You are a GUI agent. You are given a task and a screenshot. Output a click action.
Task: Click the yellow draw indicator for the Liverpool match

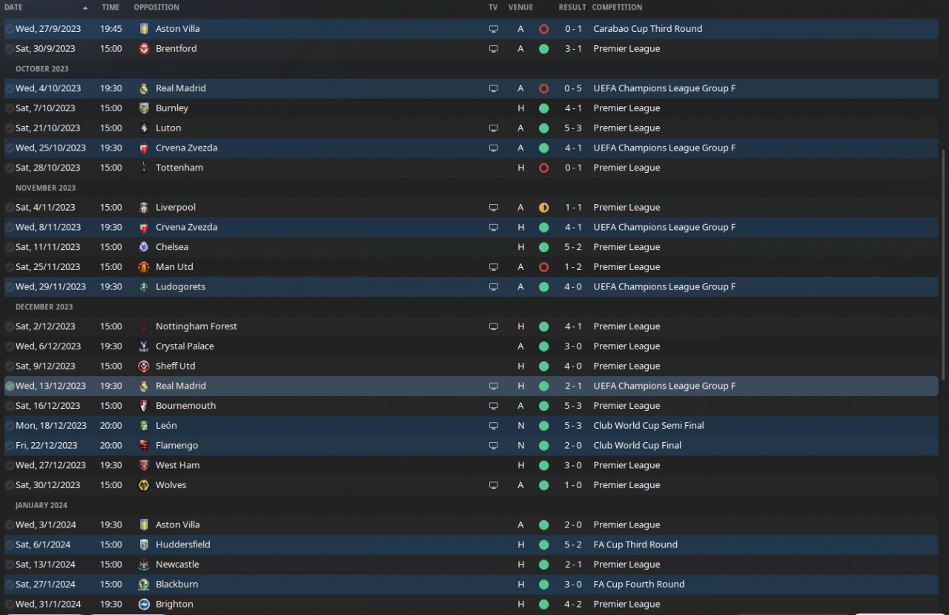point(543,208)
